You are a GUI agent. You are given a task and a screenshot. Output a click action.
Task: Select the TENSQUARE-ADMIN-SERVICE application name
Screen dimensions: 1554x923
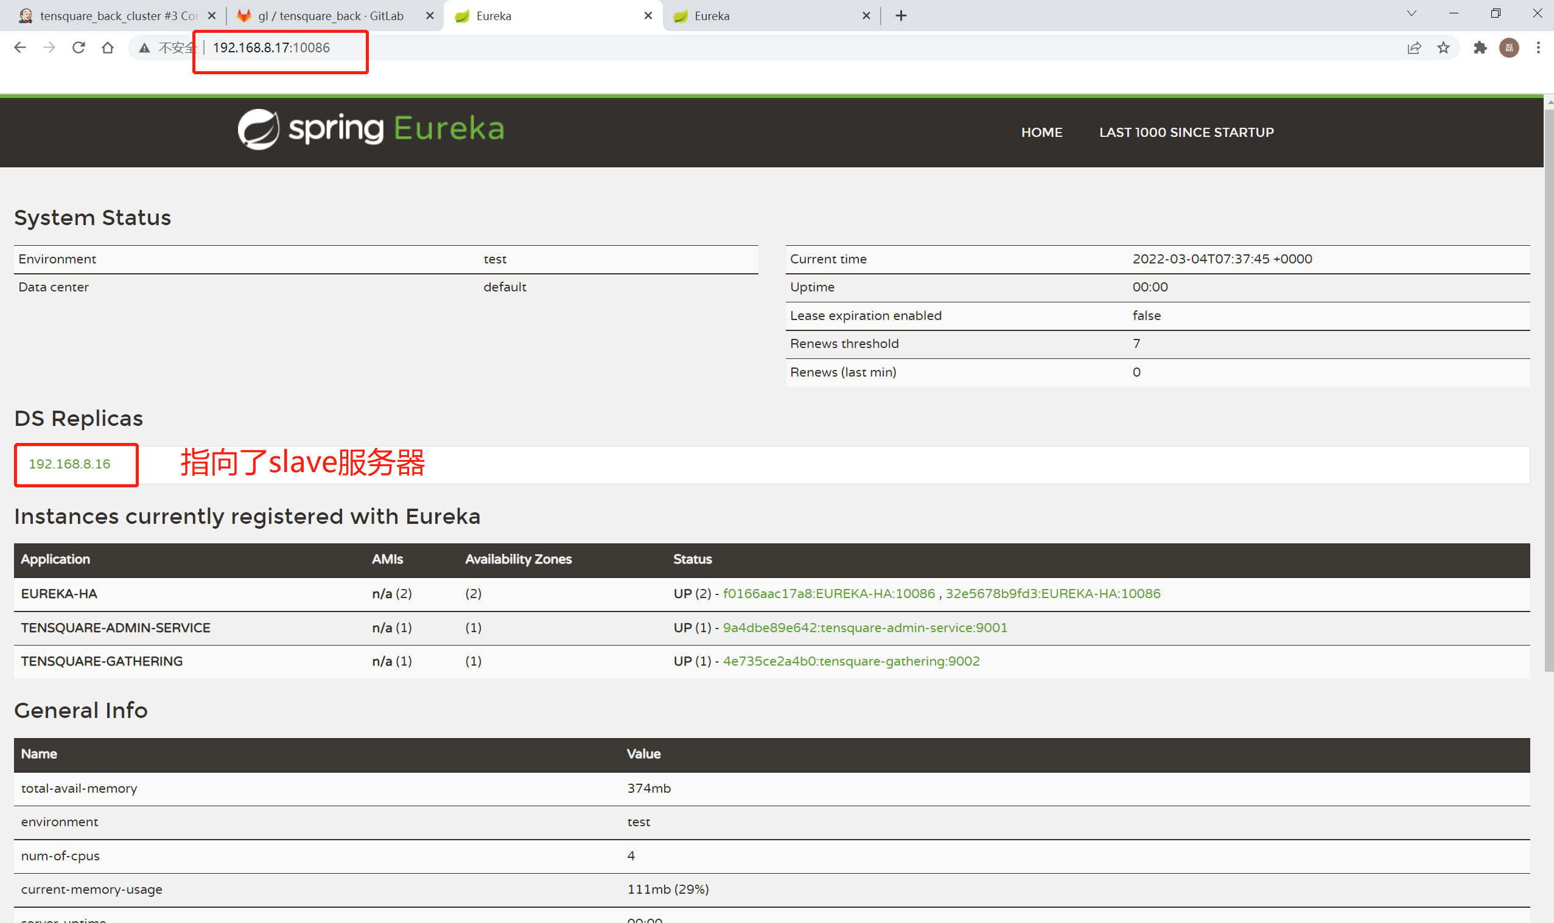(x=116, y=627)
